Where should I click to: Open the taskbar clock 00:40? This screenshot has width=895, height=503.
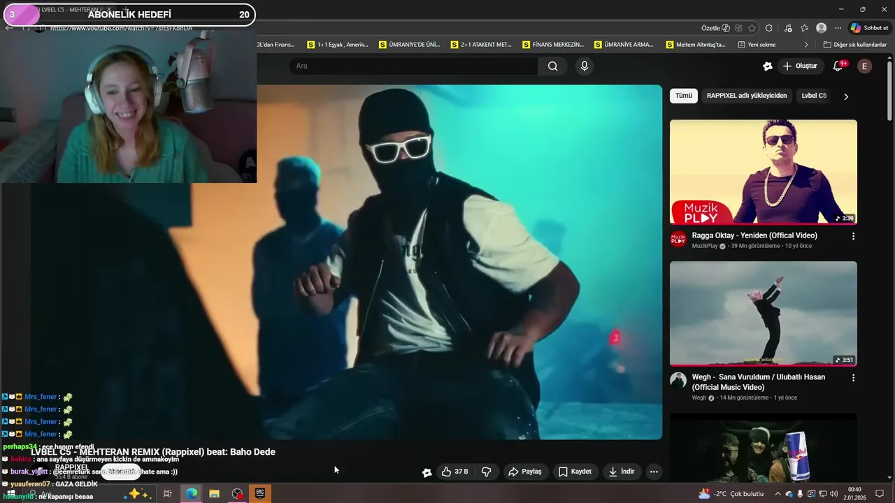[854, 494]
